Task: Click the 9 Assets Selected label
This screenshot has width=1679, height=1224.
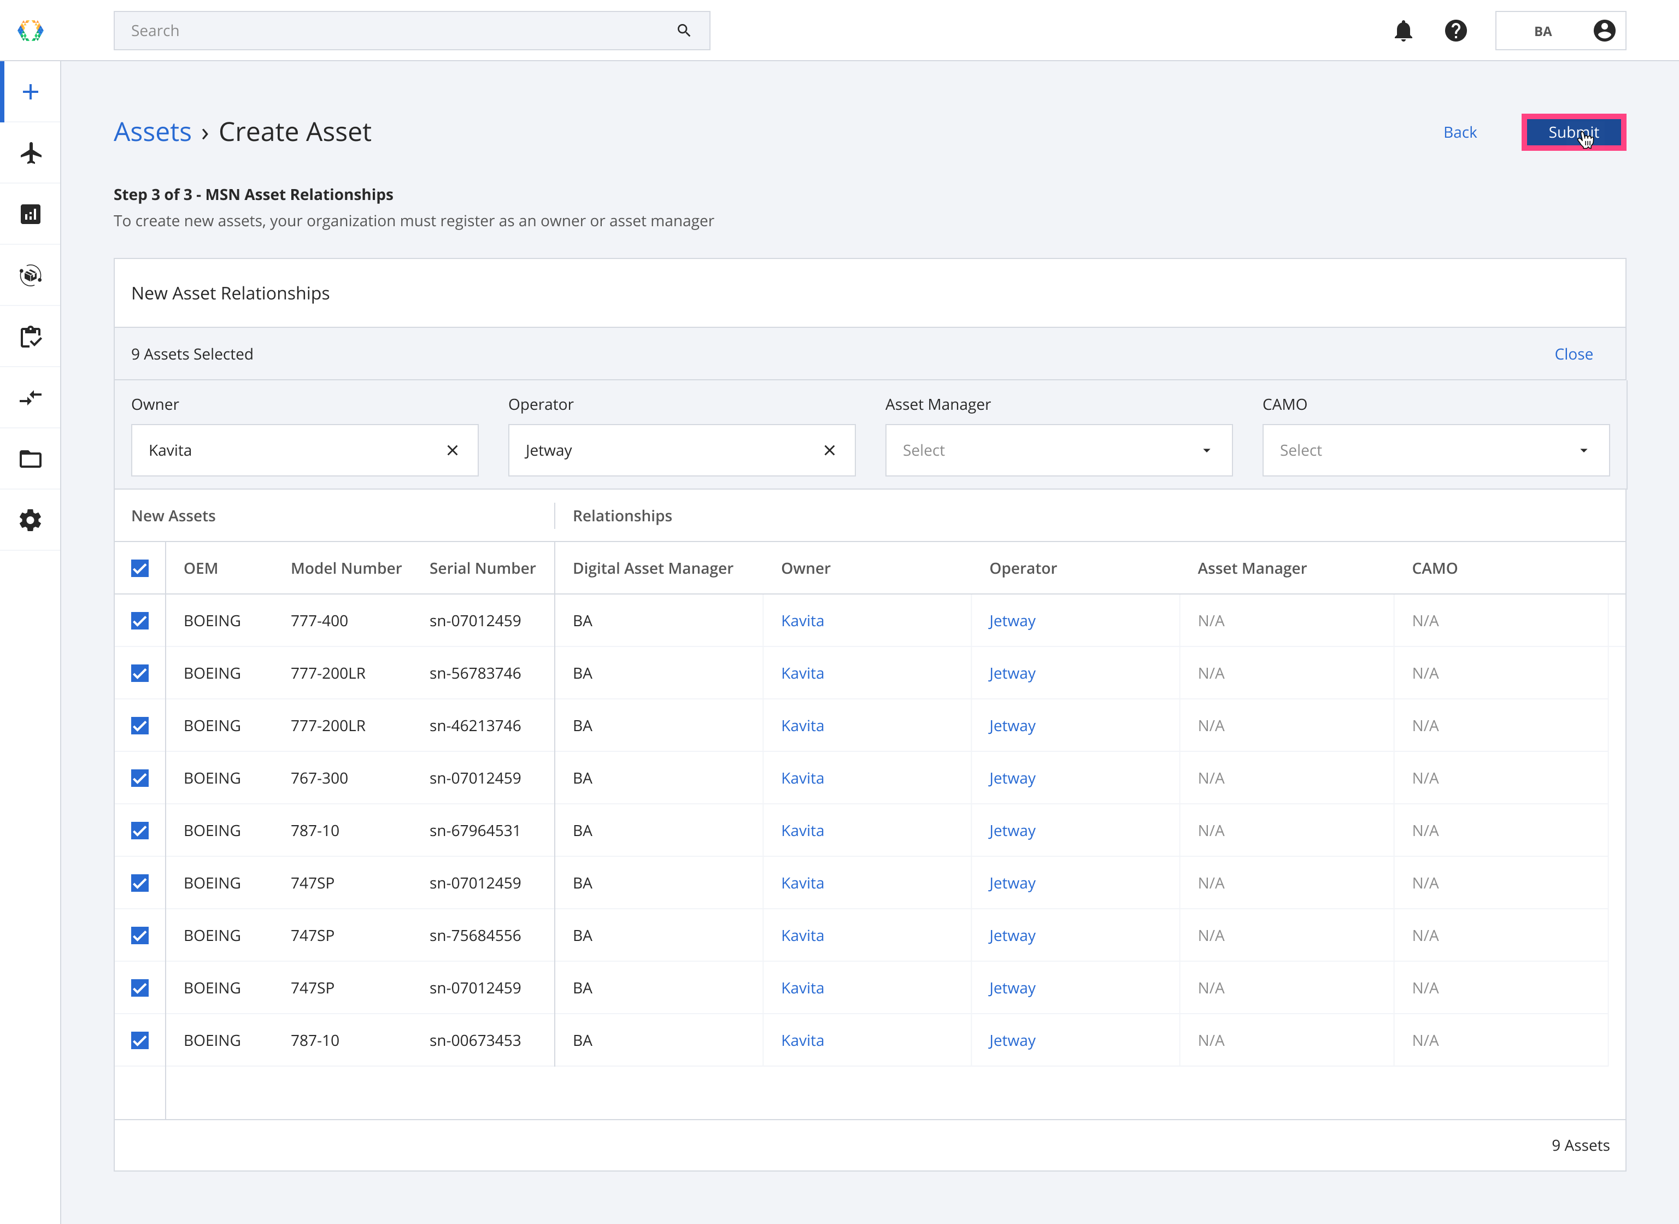Action: click(x=192, y=354)
